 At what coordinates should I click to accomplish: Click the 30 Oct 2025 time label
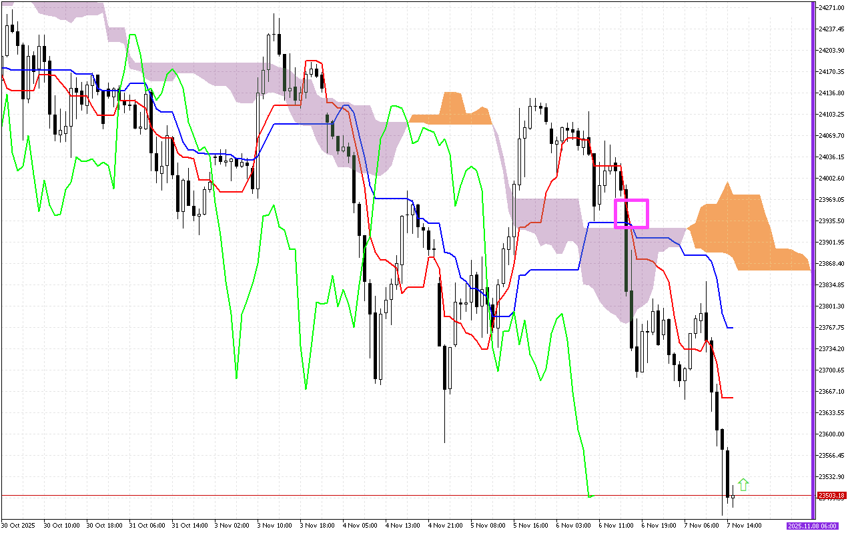pos(19,526)
